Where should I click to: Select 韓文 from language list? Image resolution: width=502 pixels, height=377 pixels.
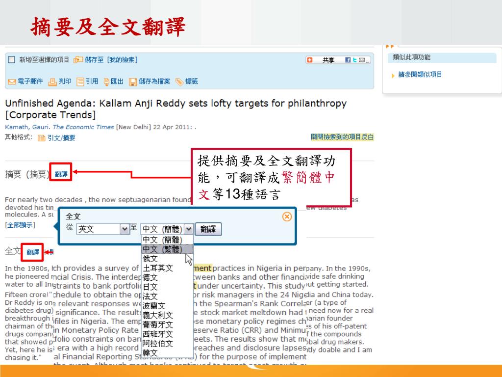coord(167,353)
